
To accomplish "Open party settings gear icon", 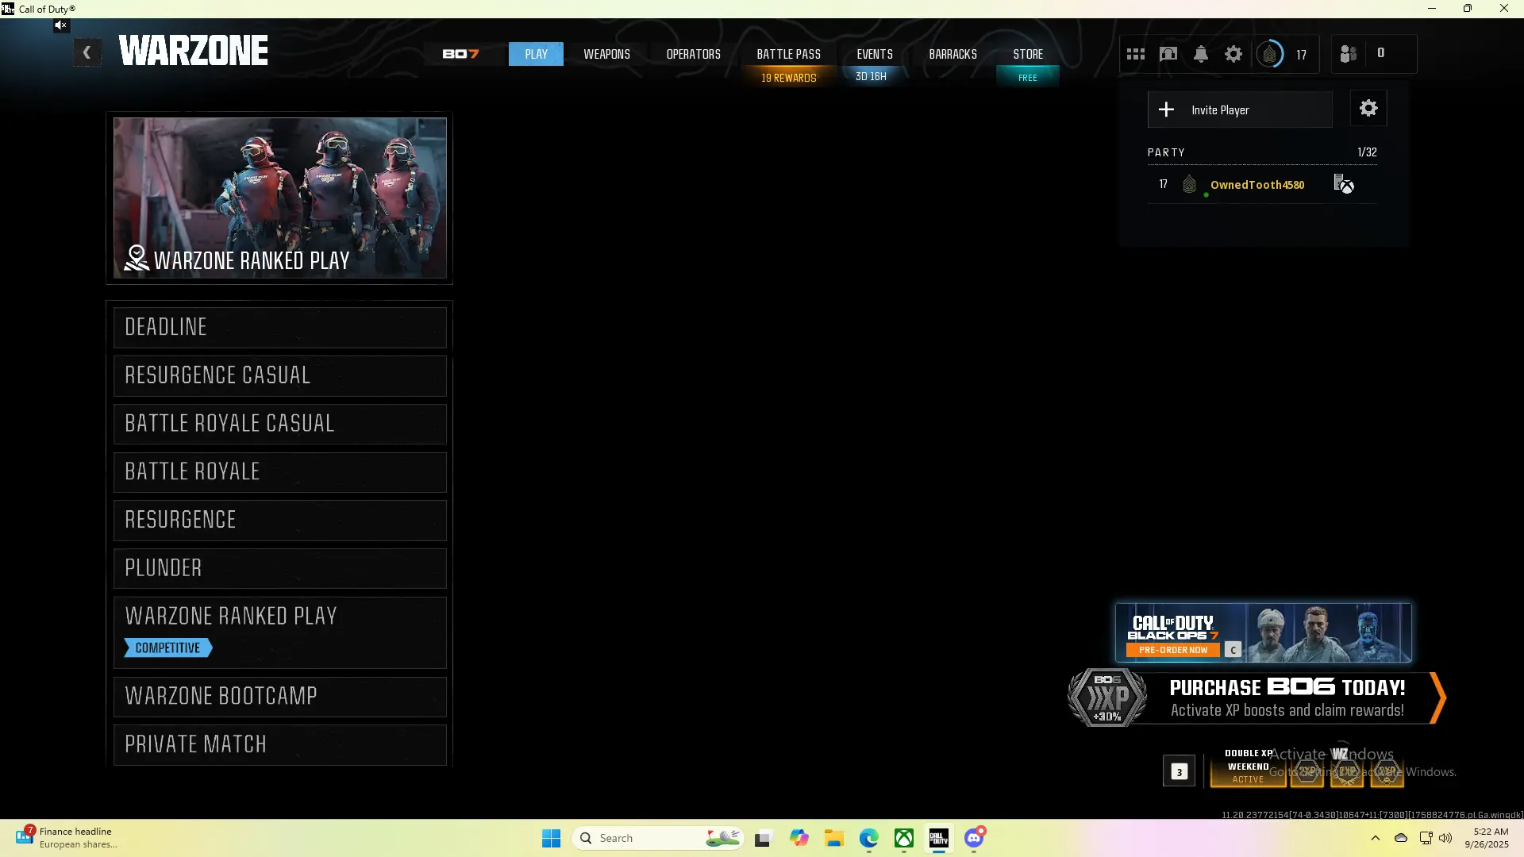I will pos(1368,109).
